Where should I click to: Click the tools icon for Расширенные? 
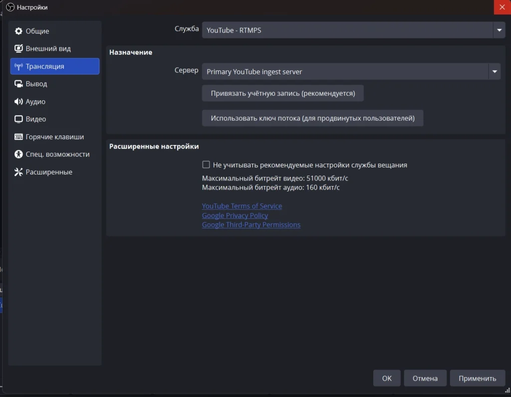(x=18, y=172)
